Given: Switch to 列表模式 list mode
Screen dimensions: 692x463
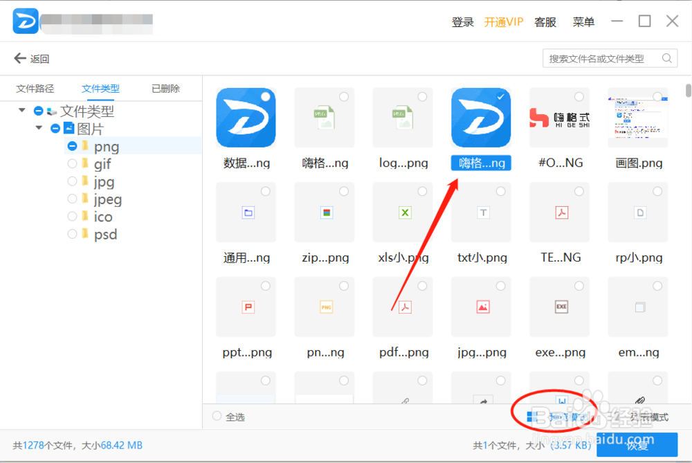Looking at the screenshot, I should pos(649,417).
